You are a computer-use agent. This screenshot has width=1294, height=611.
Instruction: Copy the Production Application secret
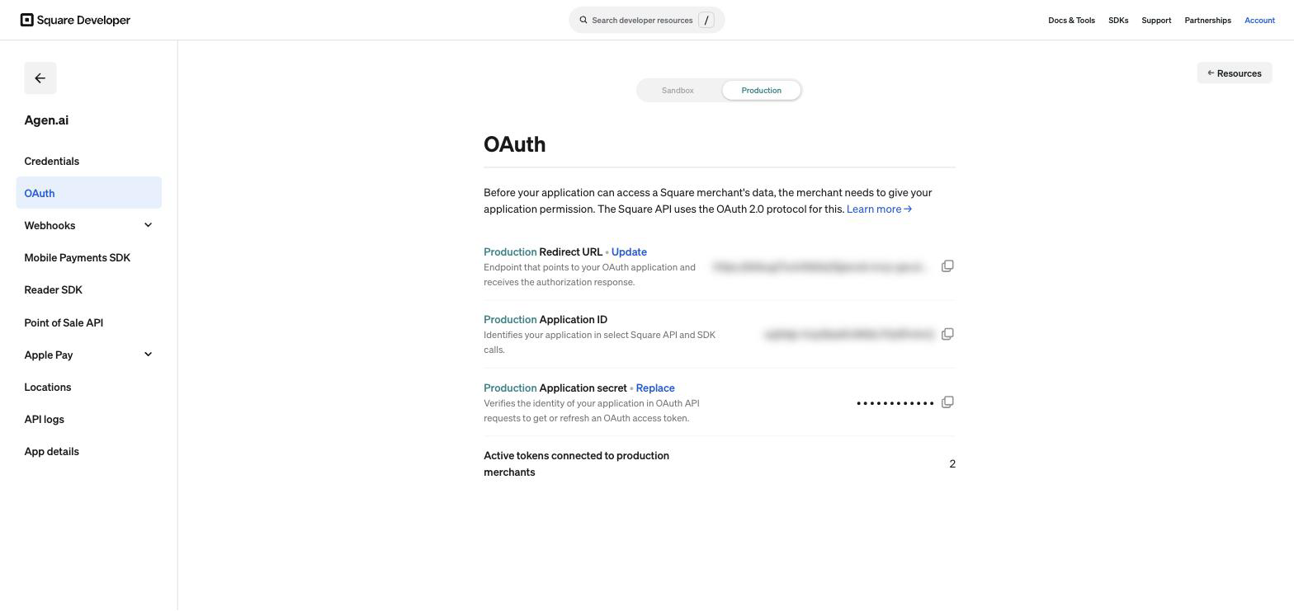pos(947,402)
